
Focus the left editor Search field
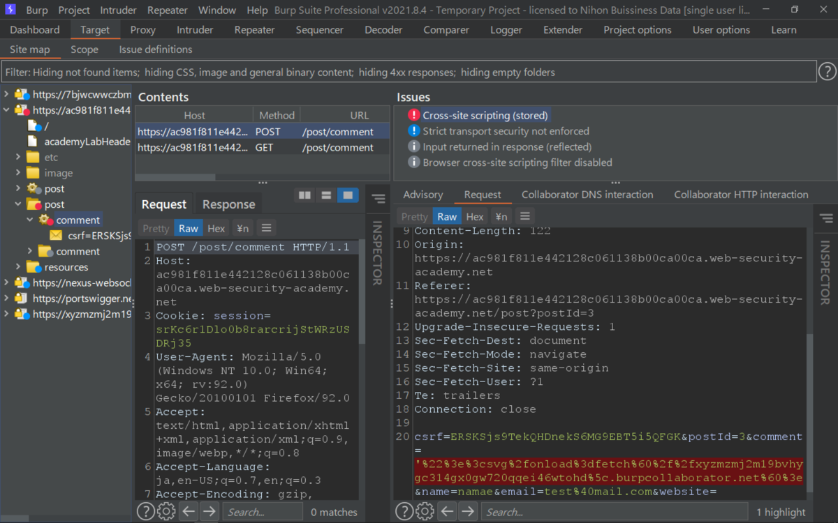263,512
